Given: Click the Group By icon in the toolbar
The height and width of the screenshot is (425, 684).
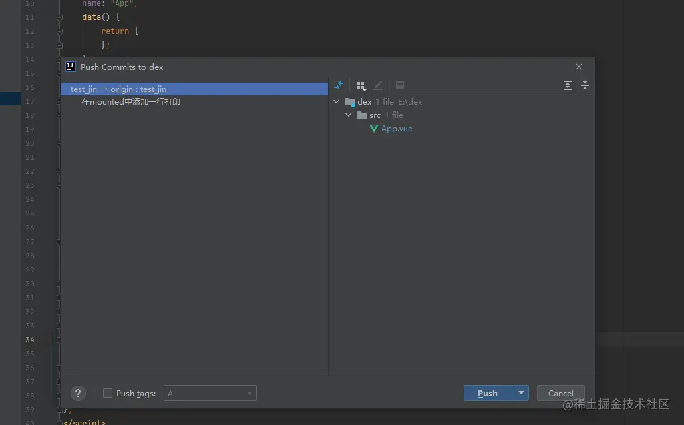Looking at the screenshot, I should (x=361, y=85).
